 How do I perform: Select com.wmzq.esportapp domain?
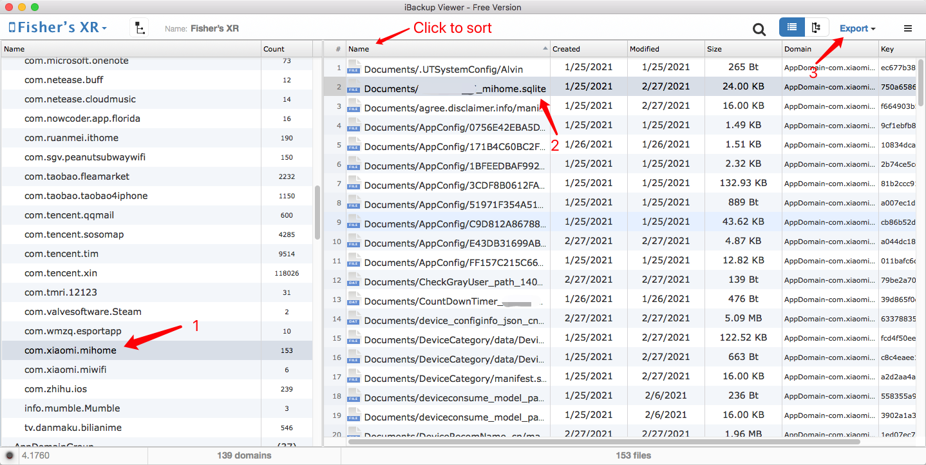tap(157, 331)
